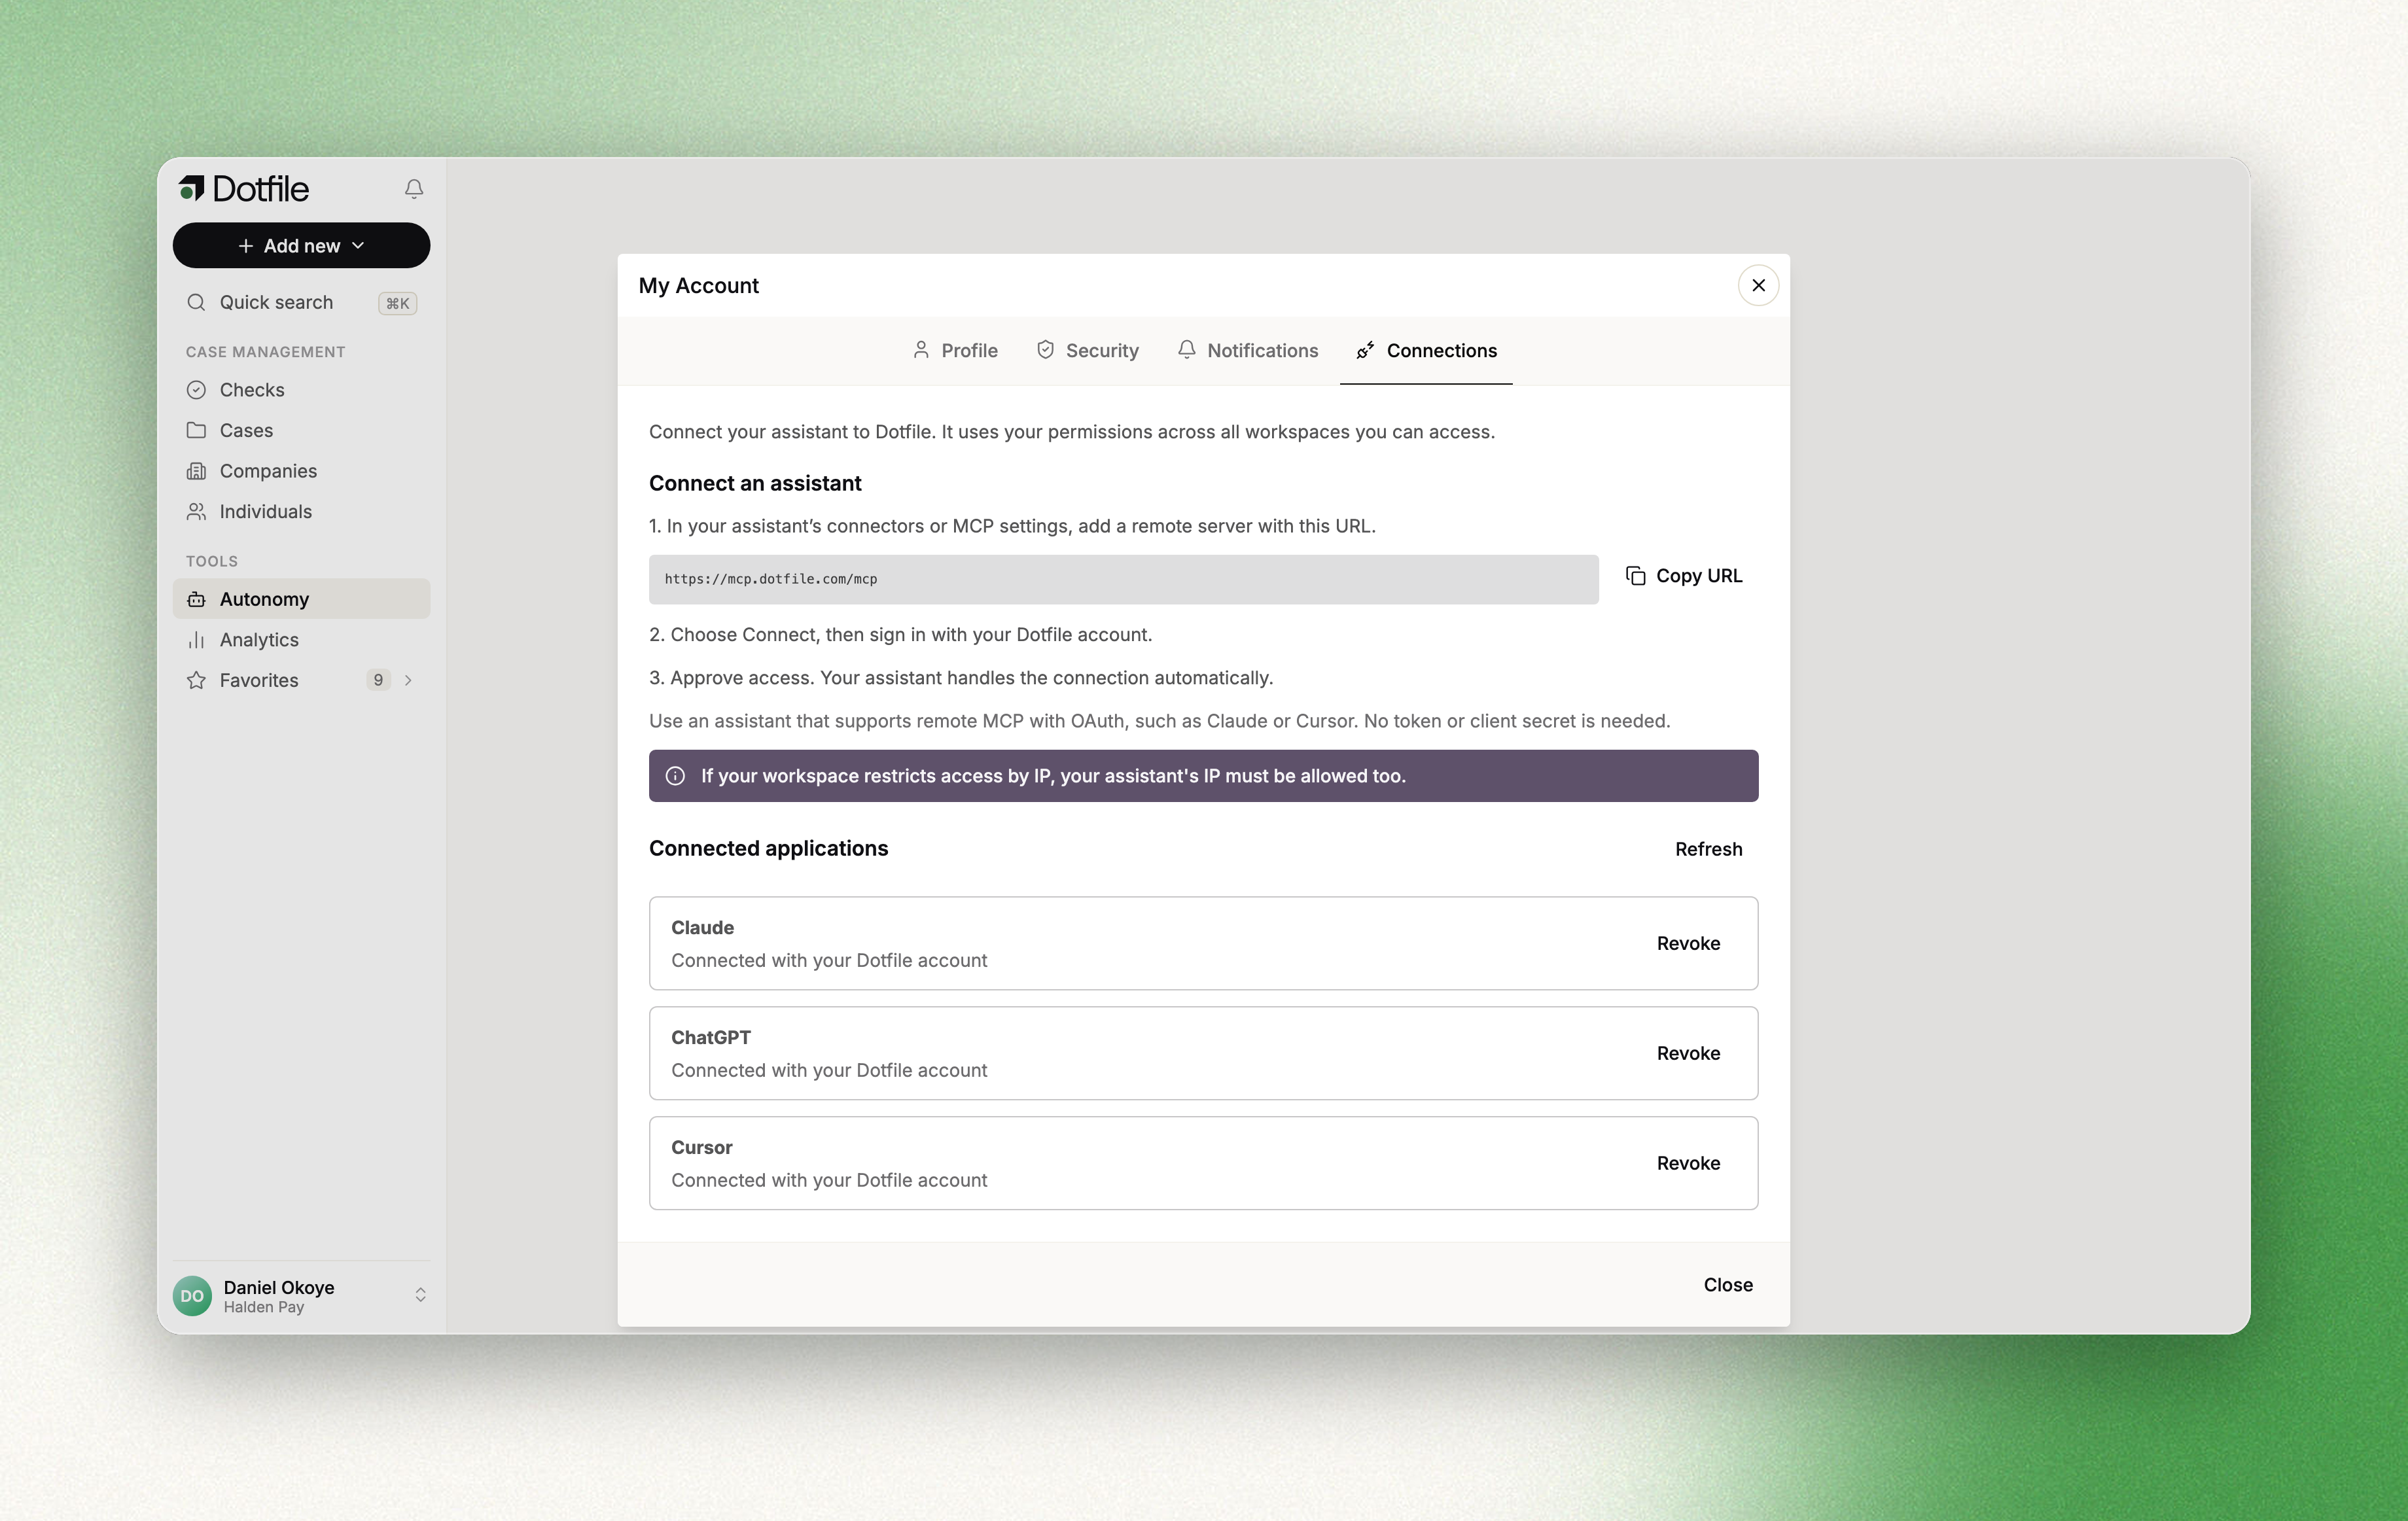2408x1521 pixels.
Task: Click the Autonomy robot icon
Action: tap(196, 599)
